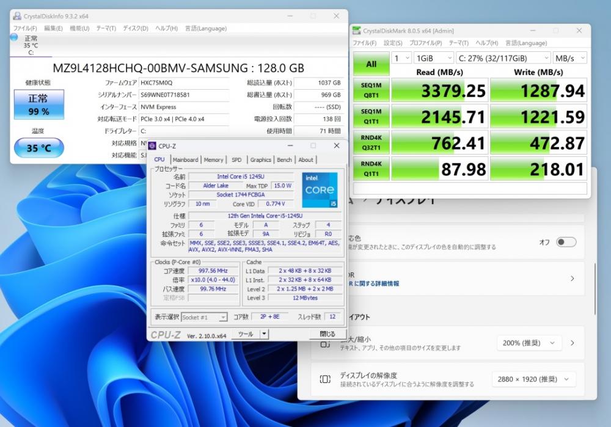Image resolution: width=611 pixels, height=427 pixels.
Task: Open the Socket #1 selection dropdown in CPU-Z
Action: 204,318
